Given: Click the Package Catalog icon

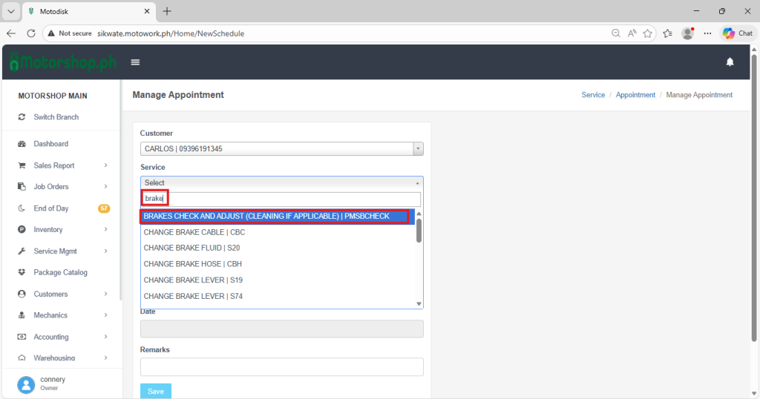Looking at the screenshot, I should (x=22, y=273).
